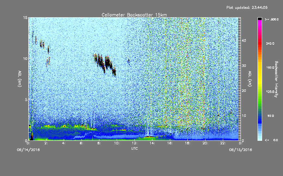Click the colorbar value 240.0
The image size is (283, 176).
point(270,44)
